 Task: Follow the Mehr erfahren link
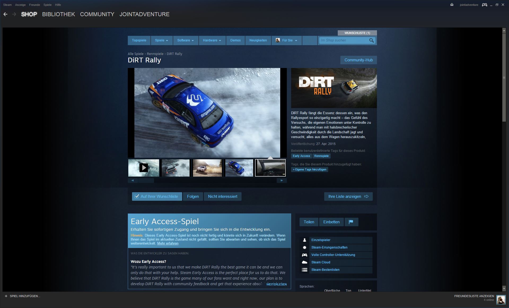point(168,243)
